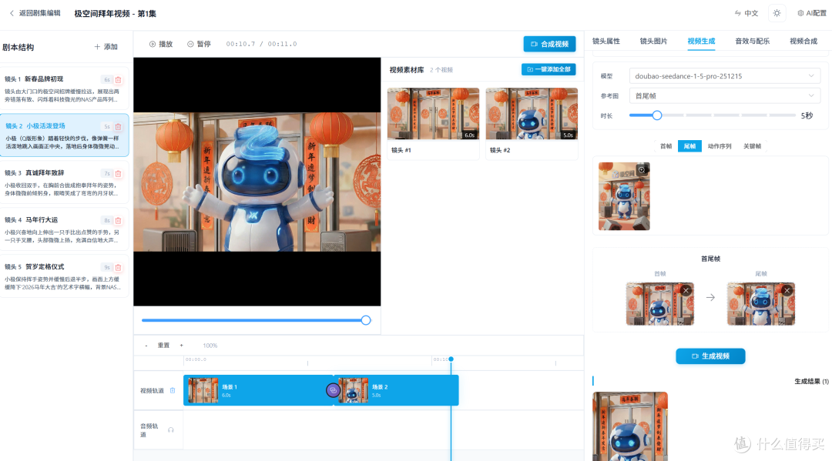Delete shot 镜头 4 马年行大运 with its trash icon
This screenshot has width=832, height=461.
click(119, 220)
